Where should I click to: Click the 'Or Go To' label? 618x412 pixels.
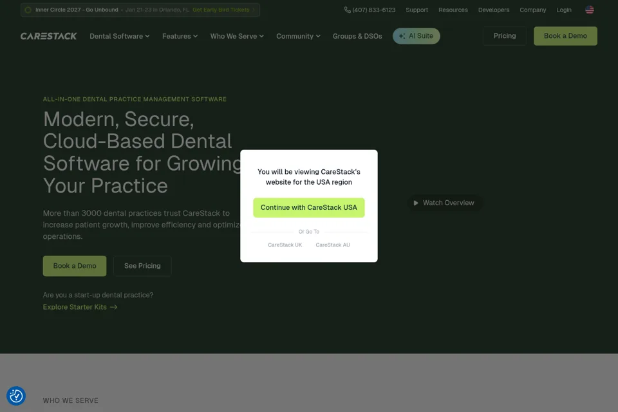[x=308, y=232]
